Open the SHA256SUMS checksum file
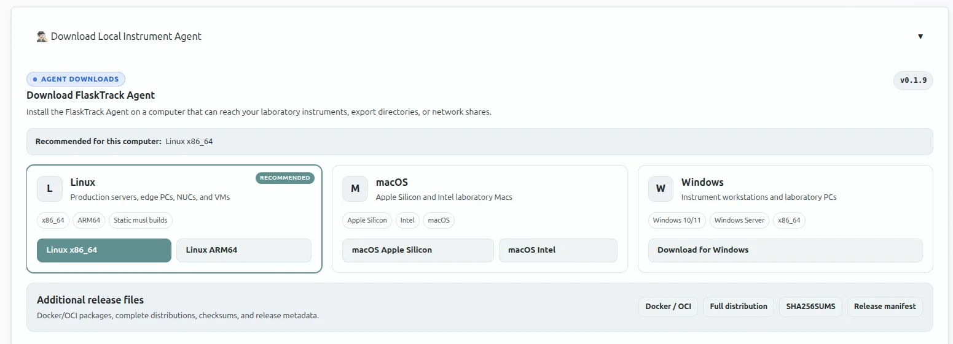Image resolution: width=953 pixels, height=344 pixels. 810,307
